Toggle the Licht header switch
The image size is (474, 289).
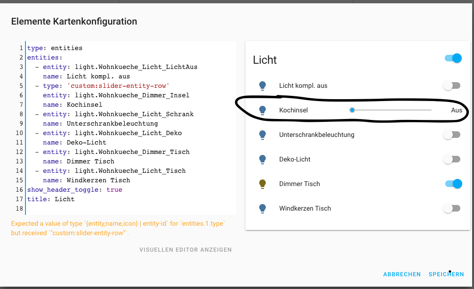[453, 59]
